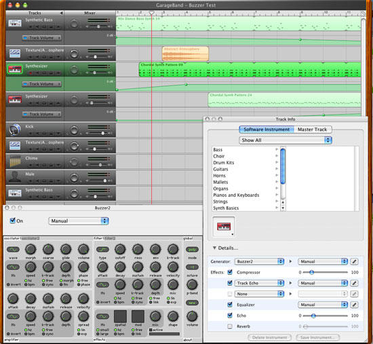Screen dimensions: 373x344
Task: Open the None effect slot dropdown
Action: pos(259,294)
